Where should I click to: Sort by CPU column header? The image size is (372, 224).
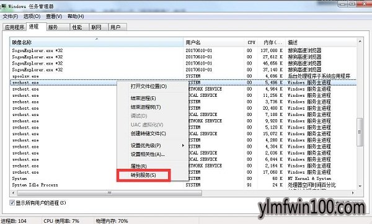[x=251, y=42]
